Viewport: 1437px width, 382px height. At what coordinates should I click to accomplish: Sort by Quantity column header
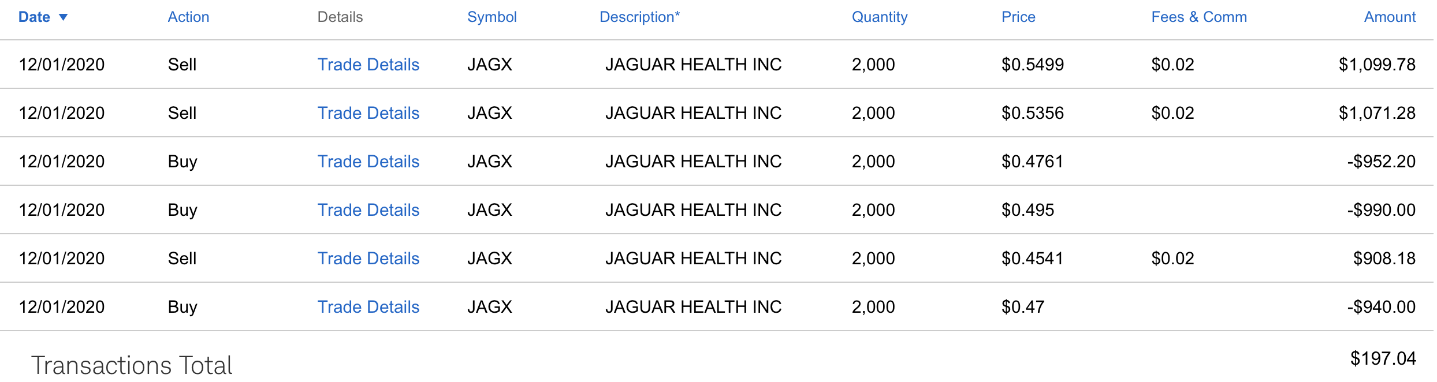[x=879, y=17]
